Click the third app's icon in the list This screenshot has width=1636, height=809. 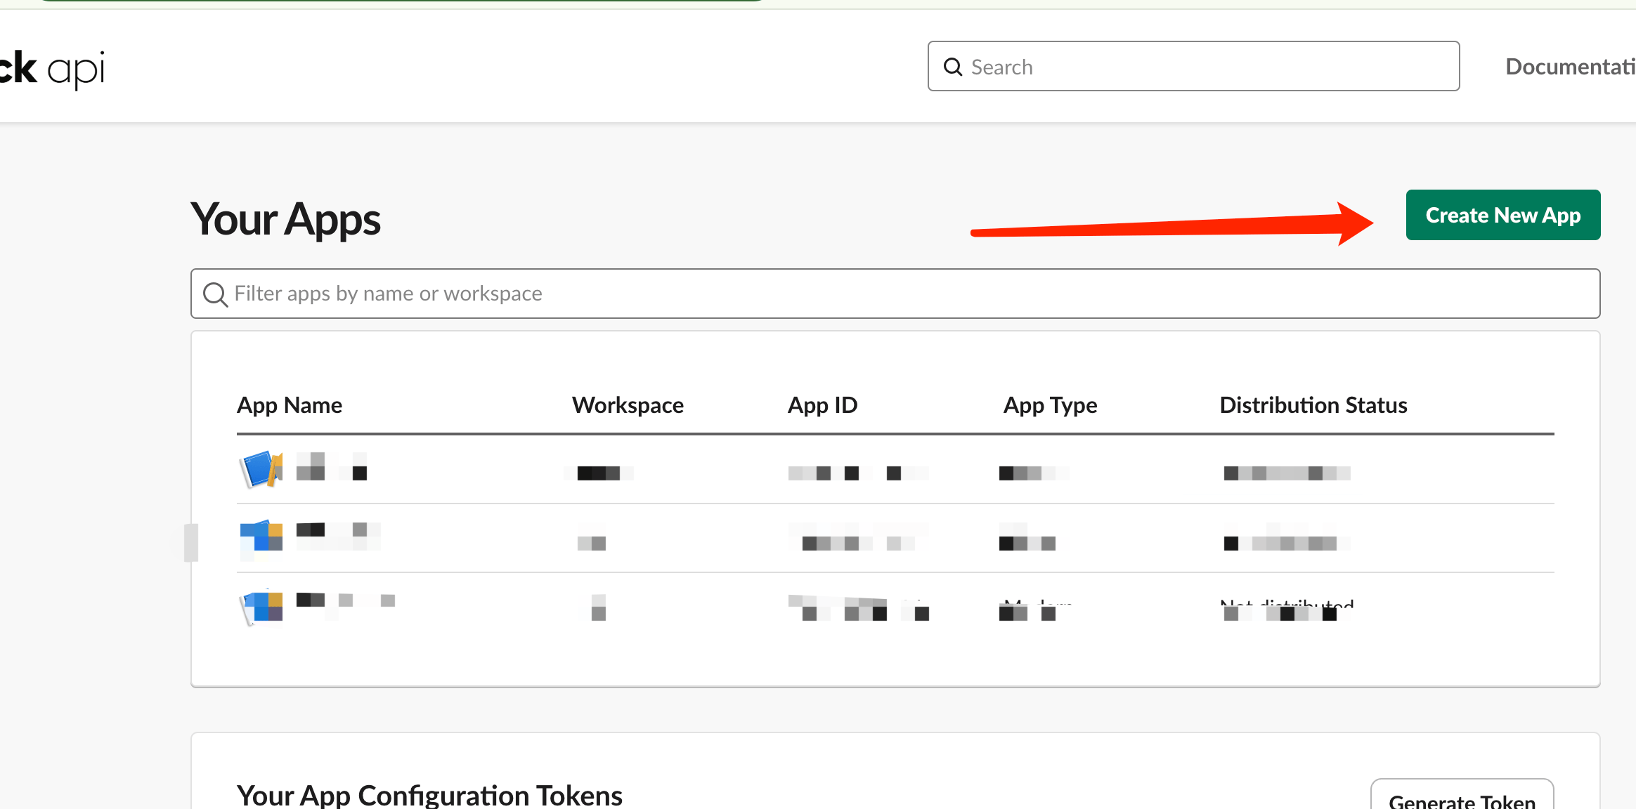click(261, 605)
